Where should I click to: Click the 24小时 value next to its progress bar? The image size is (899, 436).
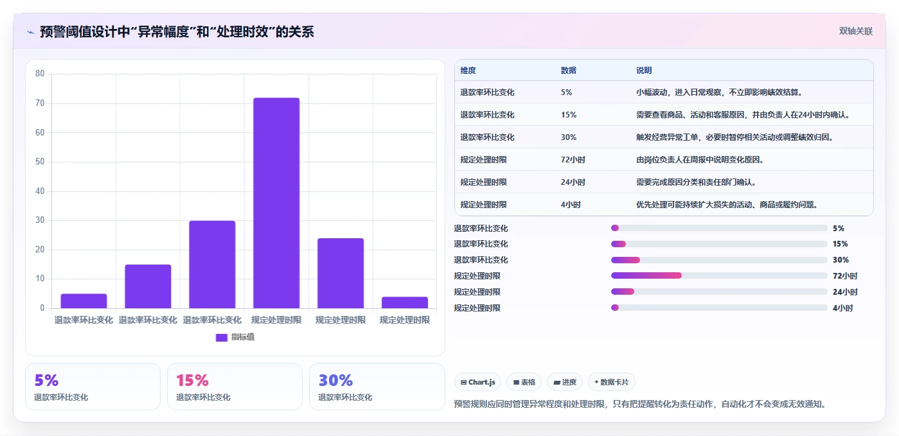click(845, 292)
